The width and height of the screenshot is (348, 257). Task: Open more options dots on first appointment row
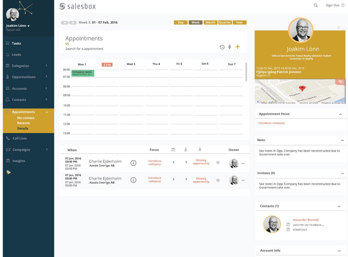(x=243, y=163)
